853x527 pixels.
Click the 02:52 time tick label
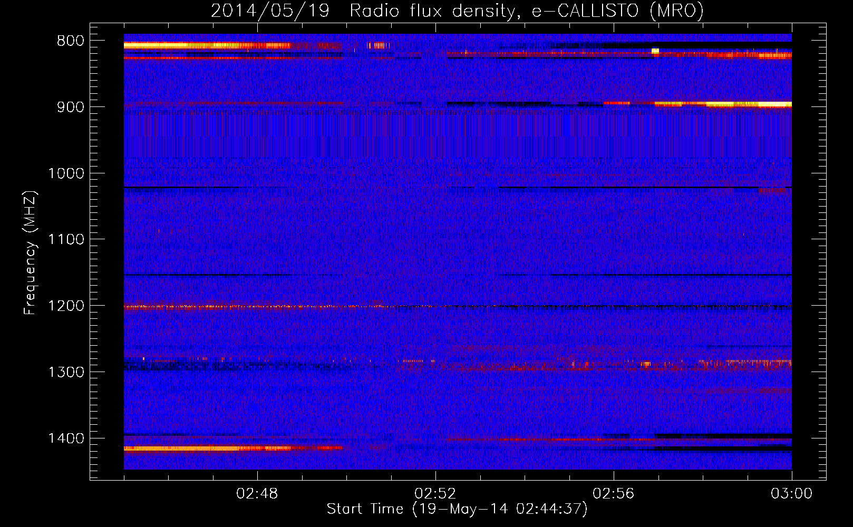[435, 494]
